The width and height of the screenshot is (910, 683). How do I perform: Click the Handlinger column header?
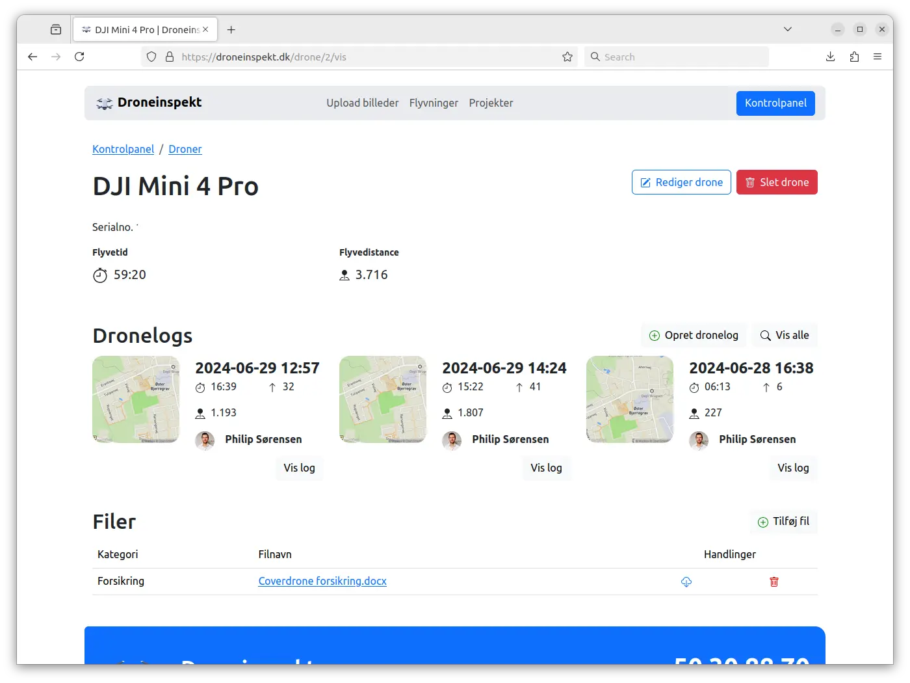730,554
